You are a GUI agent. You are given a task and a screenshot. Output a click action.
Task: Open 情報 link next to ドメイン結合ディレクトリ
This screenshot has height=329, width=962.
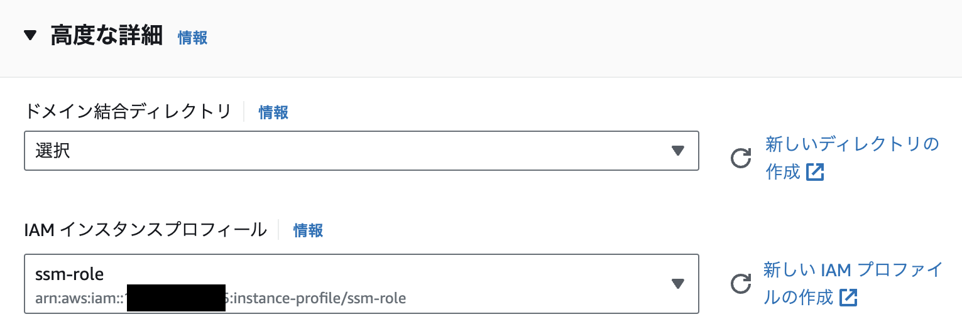(273, 112)
